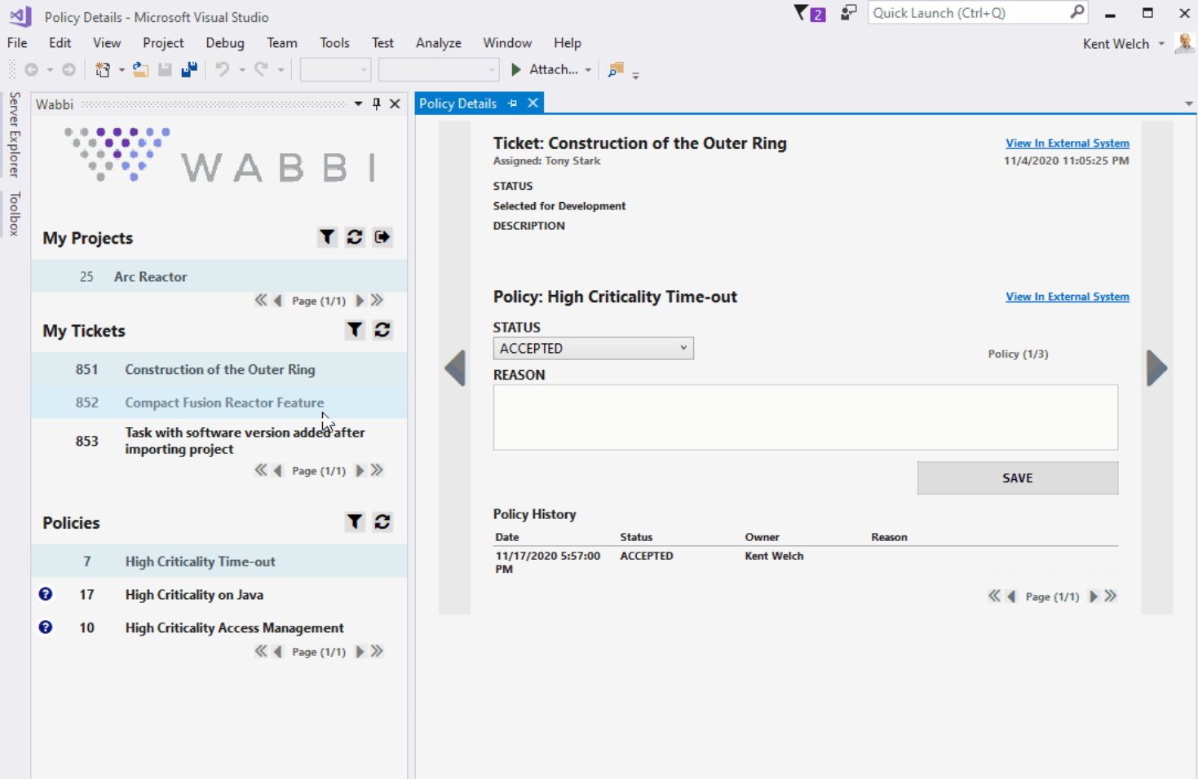Viewport: 1198px width, 779px height.
Task: Go to next page in My Projects
Action: pyautogui.click(x=360, y=301)
